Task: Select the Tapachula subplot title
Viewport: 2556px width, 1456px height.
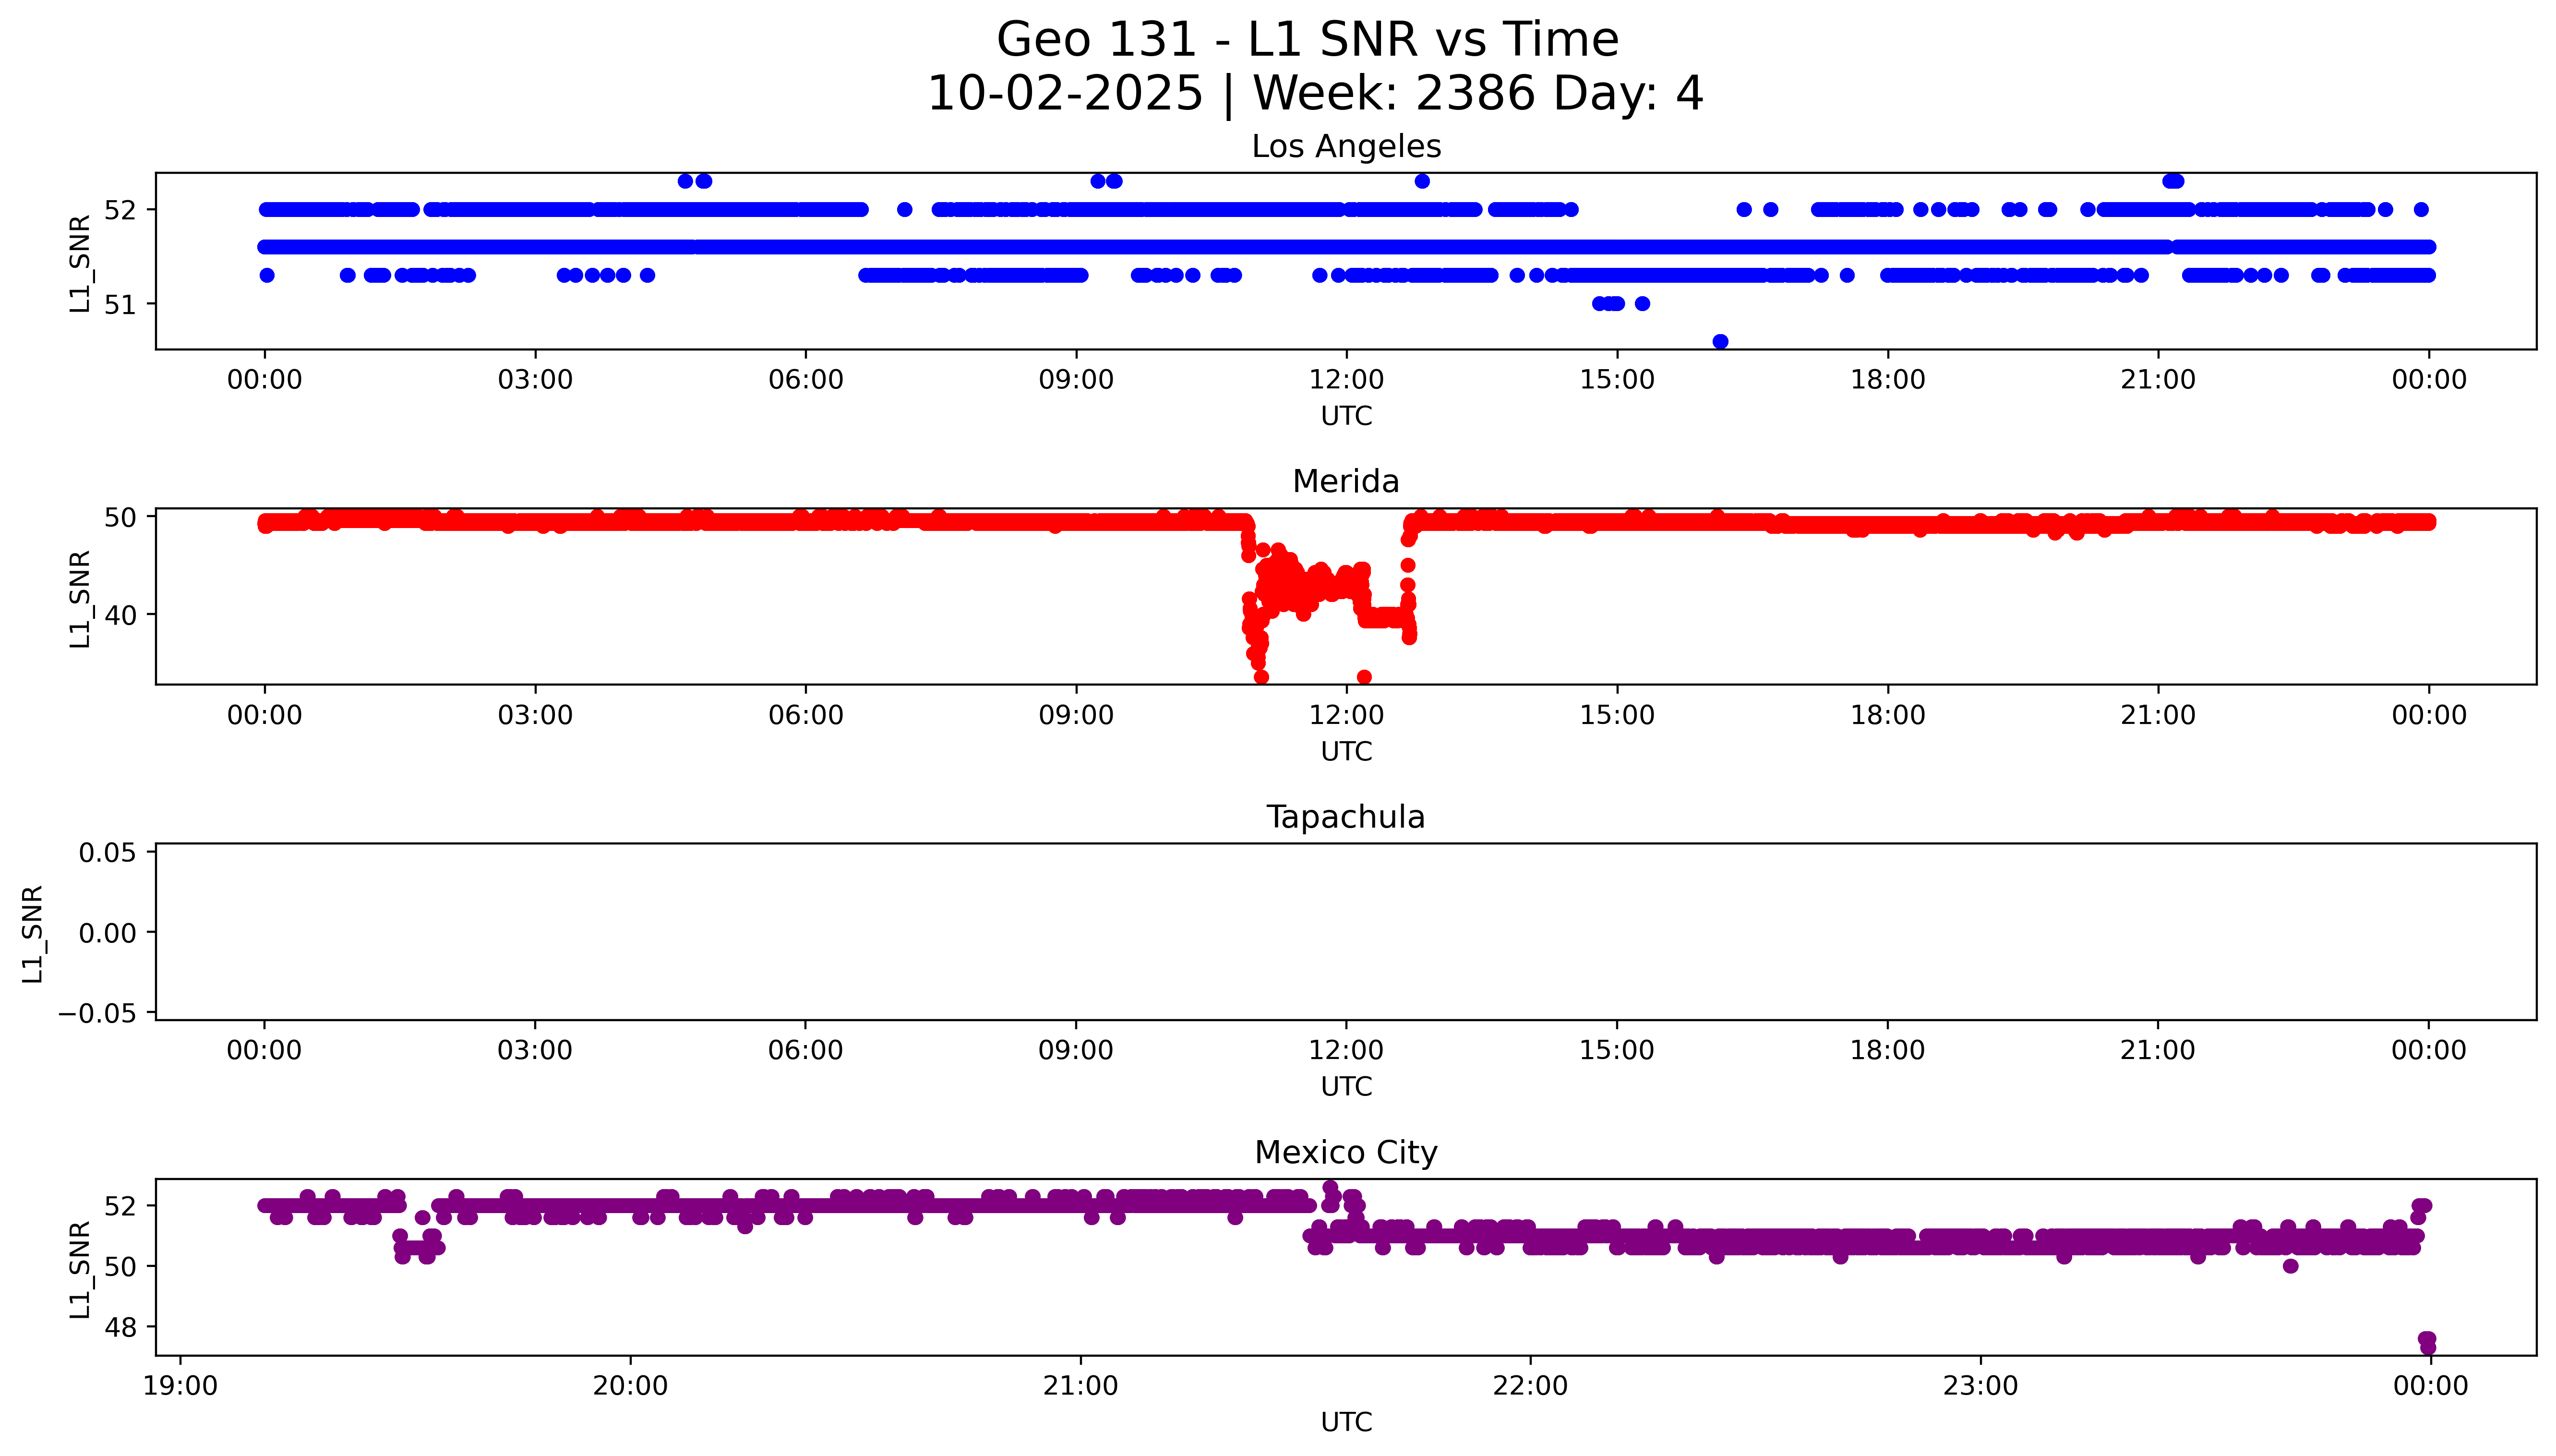Action: (1345, 817)
